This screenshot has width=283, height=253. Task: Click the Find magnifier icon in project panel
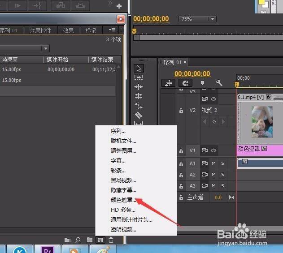coord(78,240)
